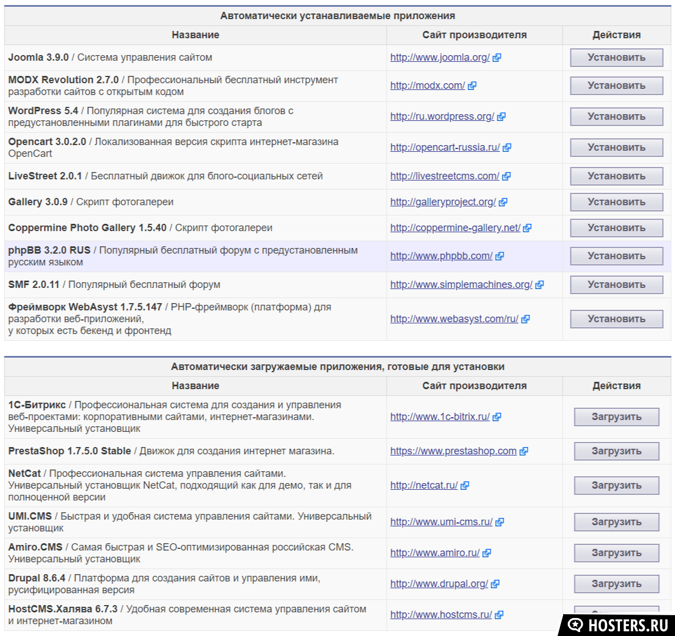Screen dimensions: 675x636
Task: Open http://netcat.ru/ link
Action: pos(424,485)
